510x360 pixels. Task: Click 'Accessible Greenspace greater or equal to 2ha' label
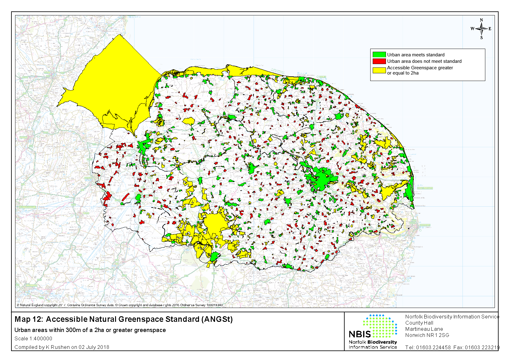pyautogui.click(x=420, y=70)
